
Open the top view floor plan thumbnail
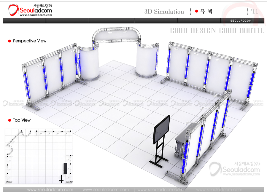[x=39, y=156]
